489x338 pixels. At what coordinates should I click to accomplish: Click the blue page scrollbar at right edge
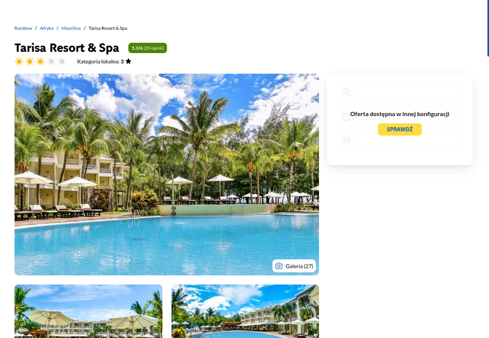488,28
